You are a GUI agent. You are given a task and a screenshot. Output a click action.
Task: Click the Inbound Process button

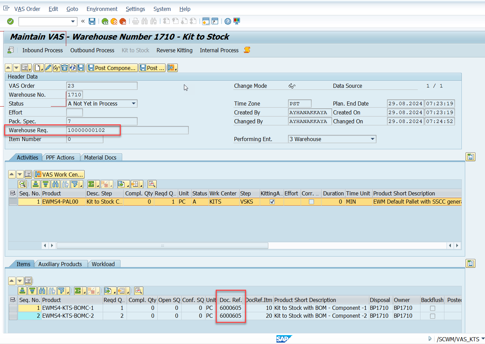43,50
